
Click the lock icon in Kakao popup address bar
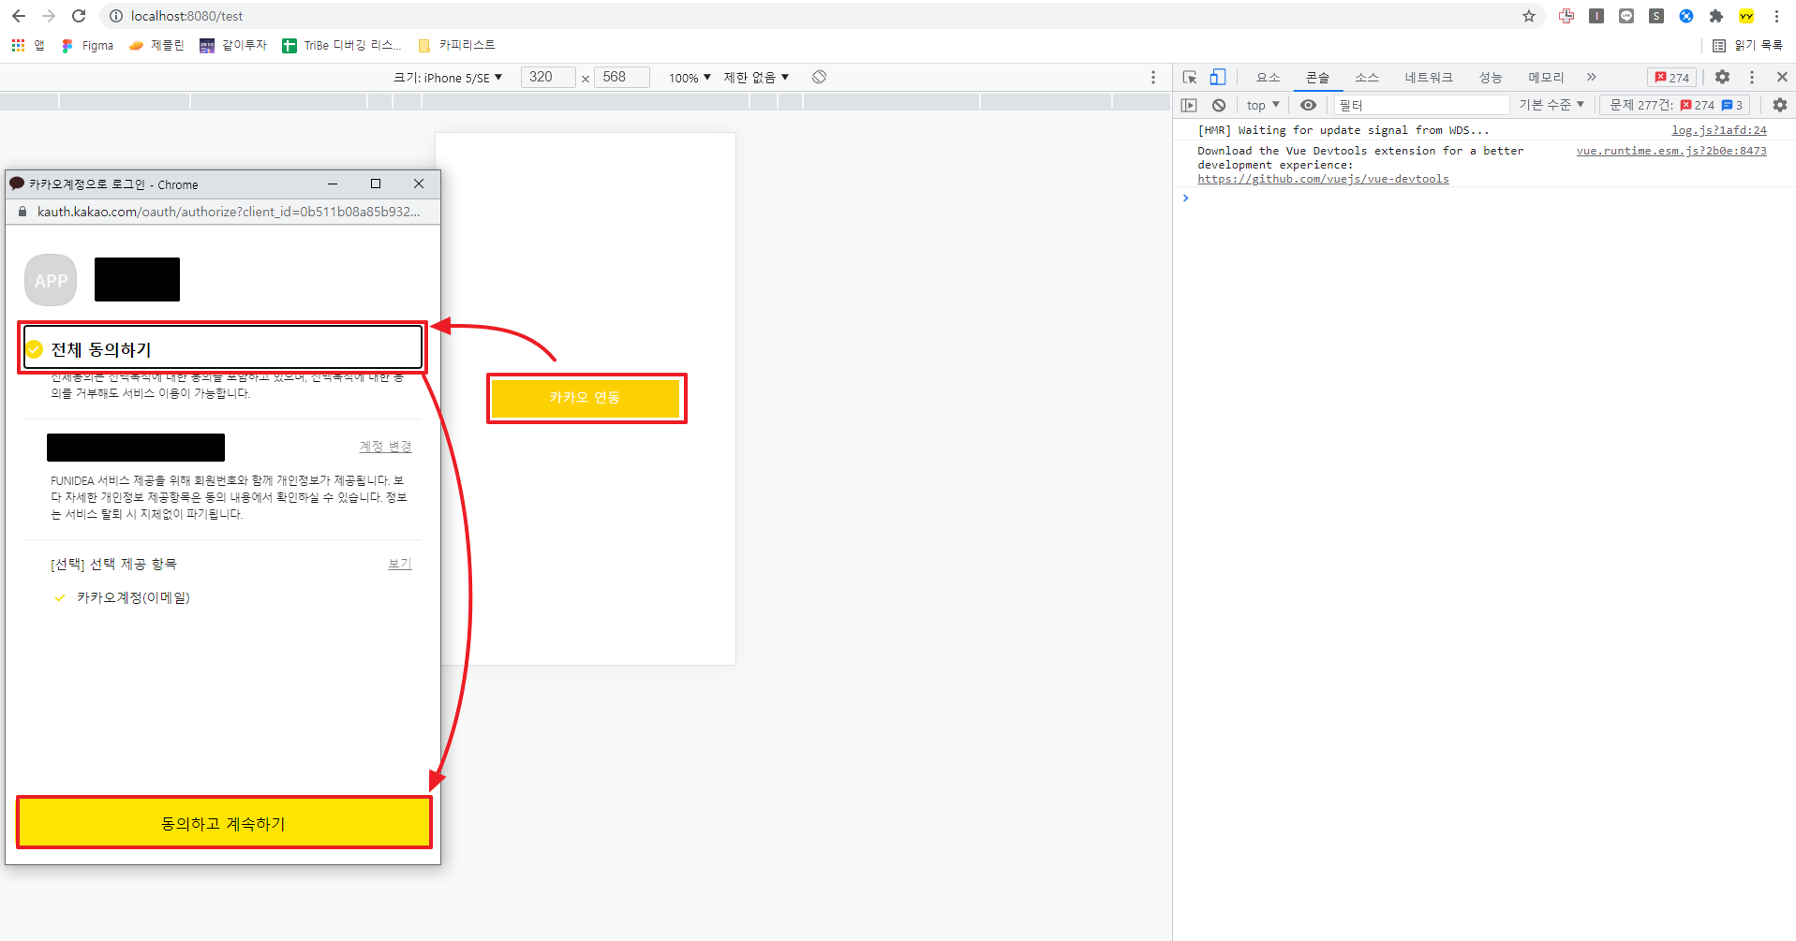coord(22,212)
